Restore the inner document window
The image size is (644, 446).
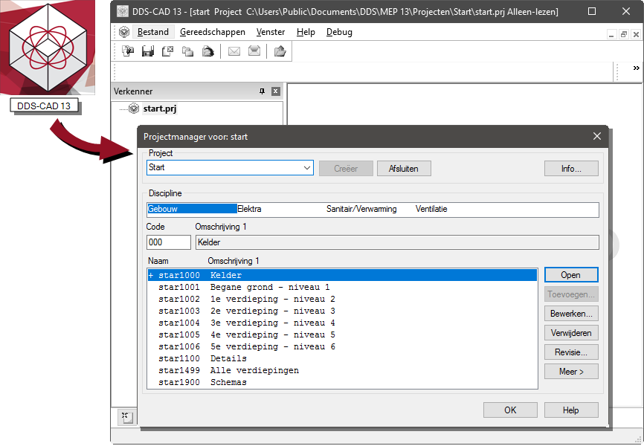(623, 34)
